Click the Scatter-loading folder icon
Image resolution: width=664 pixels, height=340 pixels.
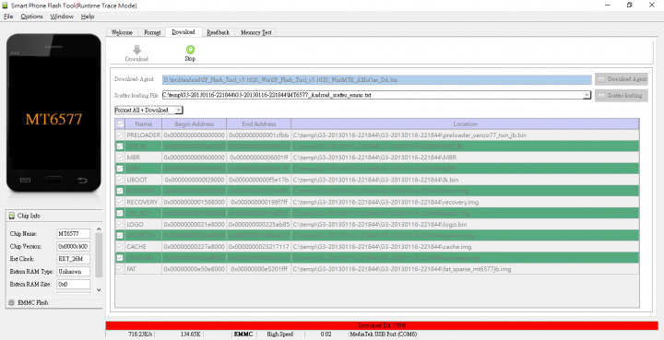coord(601,96)
